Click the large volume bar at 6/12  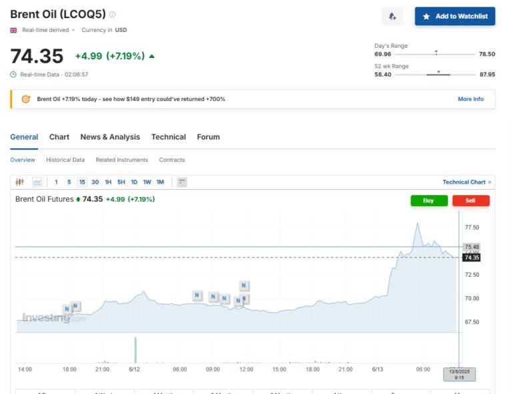tap(135, 350)
